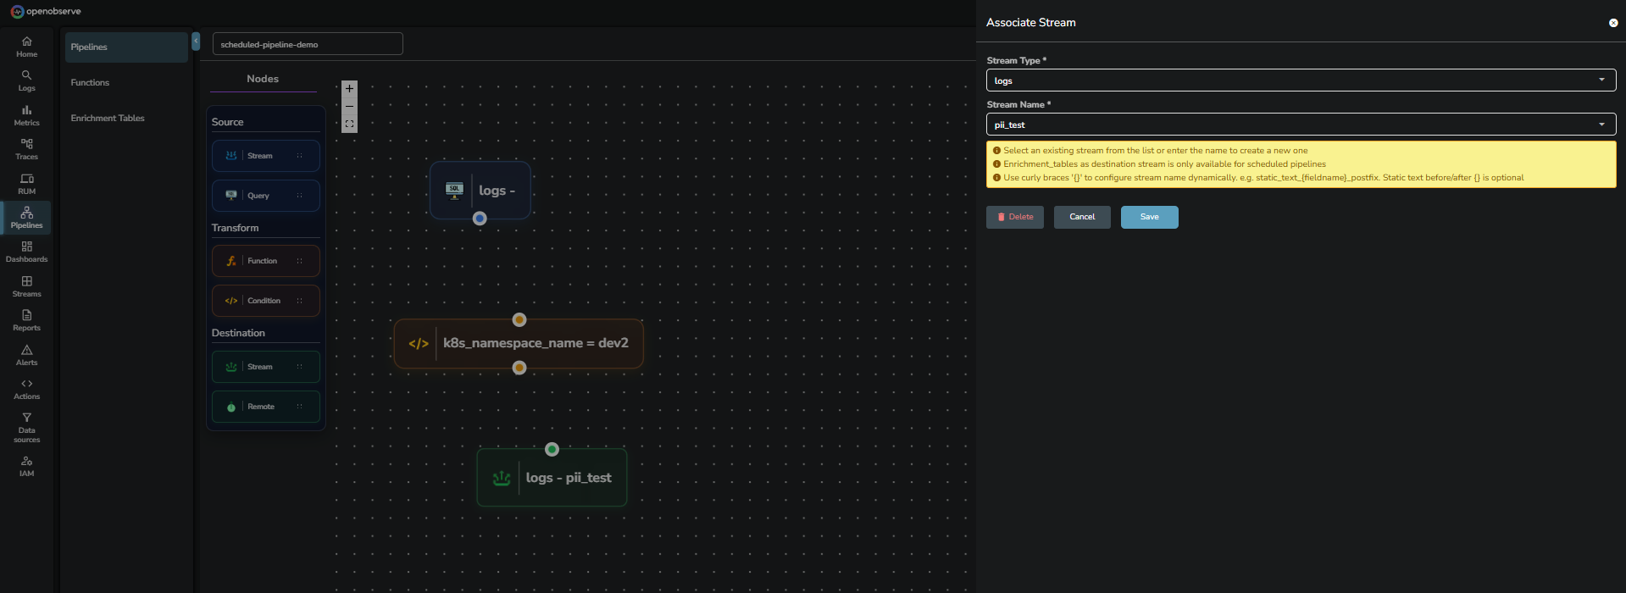Expand the Stream Type dropdown
The height and width of the screenshot is (593, 1626).
[1301, 80]
